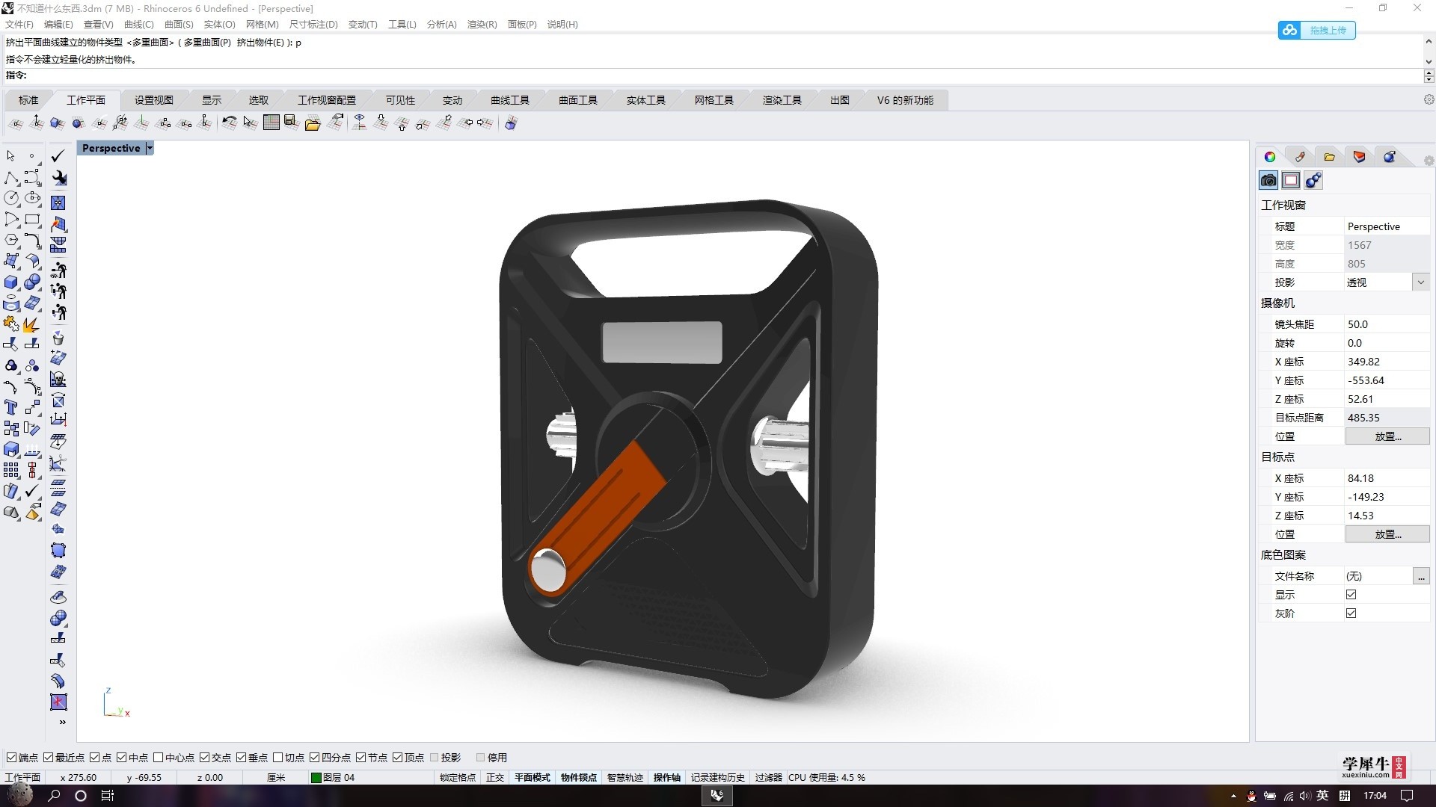The height and width of the screenshot is (807, 1436).
Task: Open the 投影 projection dropdown
Action: point(1420,282)
